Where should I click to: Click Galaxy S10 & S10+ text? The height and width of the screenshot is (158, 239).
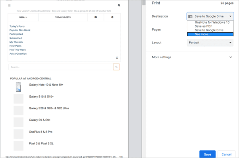[x=41, y=97]
